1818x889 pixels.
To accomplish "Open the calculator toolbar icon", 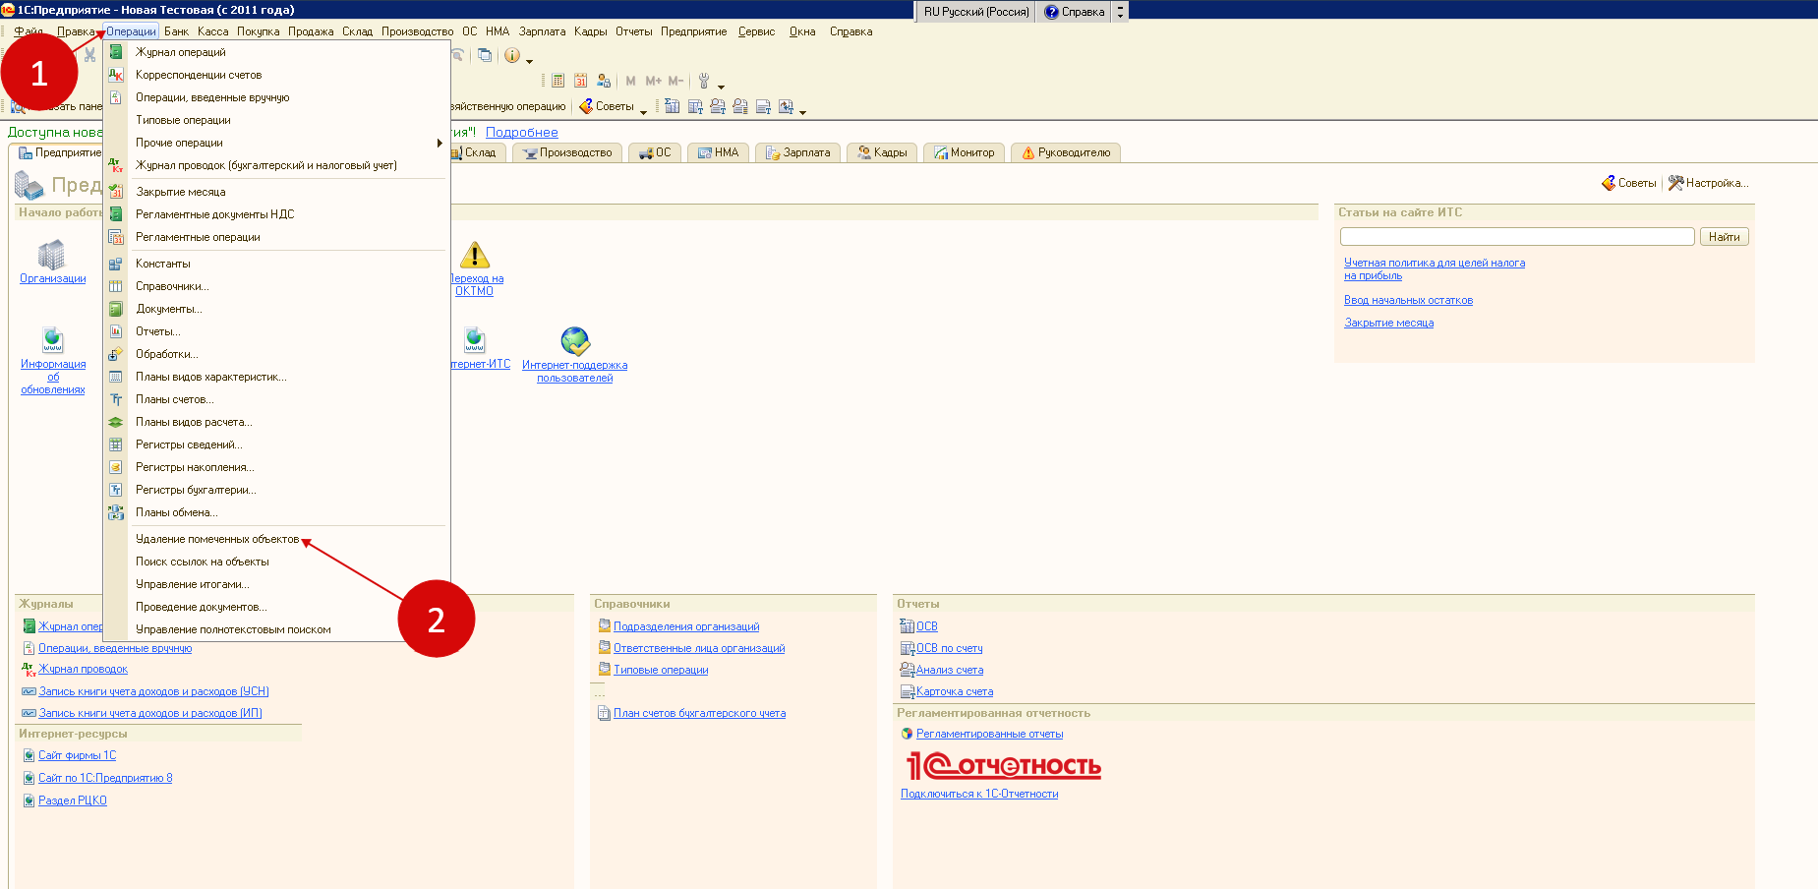I will point(558,81).
